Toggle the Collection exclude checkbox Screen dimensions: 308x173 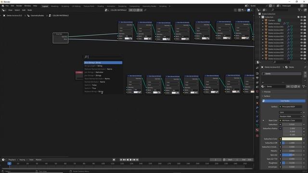pyautogui.click(x=298, y=17)
